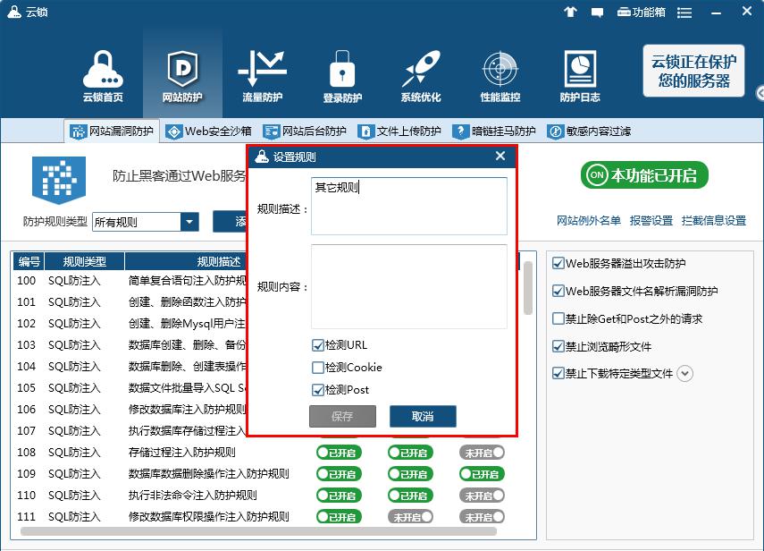Go to 云锁首页 using the lock icon

point(104,72)
